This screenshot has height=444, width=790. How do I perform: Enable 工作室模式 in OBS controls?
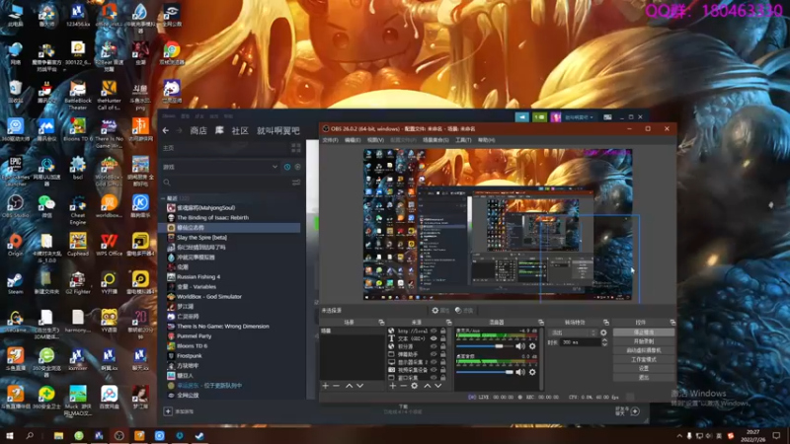tap(644, 359)
